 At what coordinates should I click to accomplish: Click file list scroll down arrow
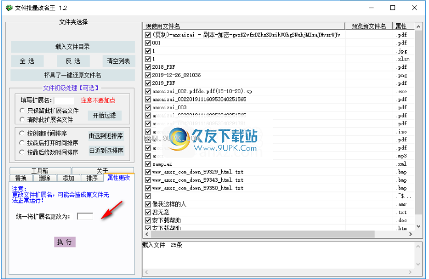418,226
